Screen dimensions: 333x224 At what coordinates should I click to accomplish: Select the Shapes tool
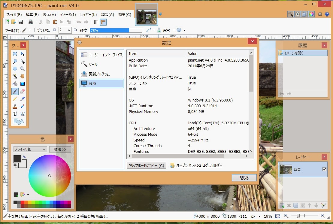[19, 121]
